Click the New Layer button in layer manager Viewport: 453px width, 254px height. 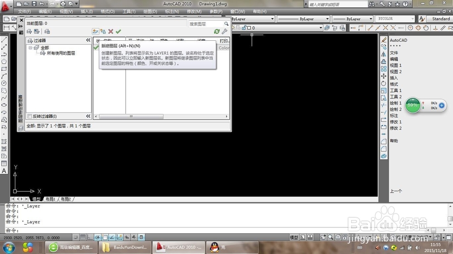coord(95,32)
